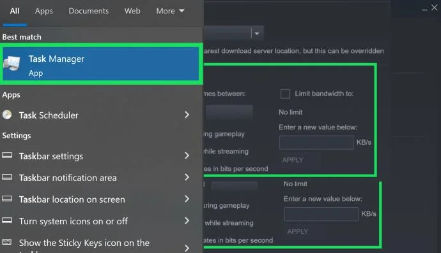The width and height of the screenshot is (441, 253).
Task: Switch to the Documents search tab
Action: [89, 11]
